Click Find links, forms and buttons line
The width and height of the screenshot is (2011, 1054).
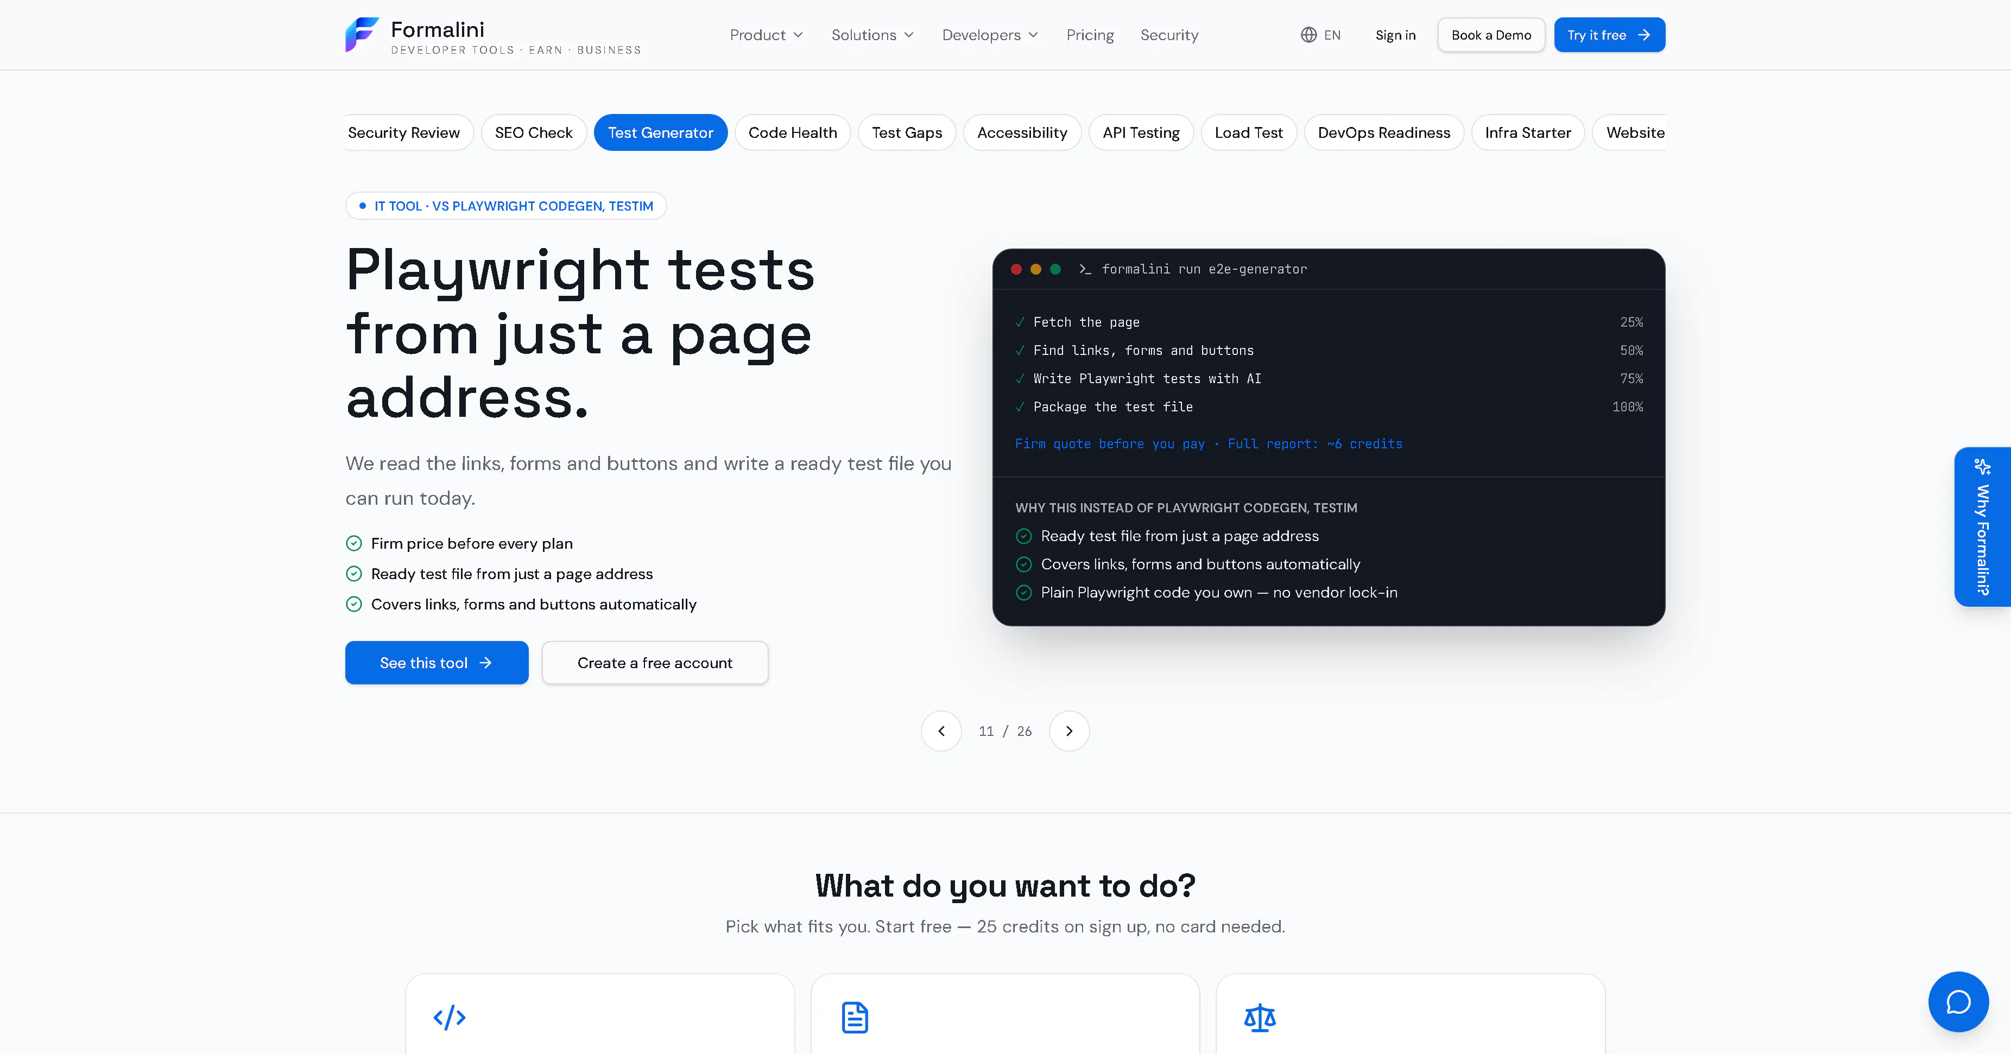1143,351
